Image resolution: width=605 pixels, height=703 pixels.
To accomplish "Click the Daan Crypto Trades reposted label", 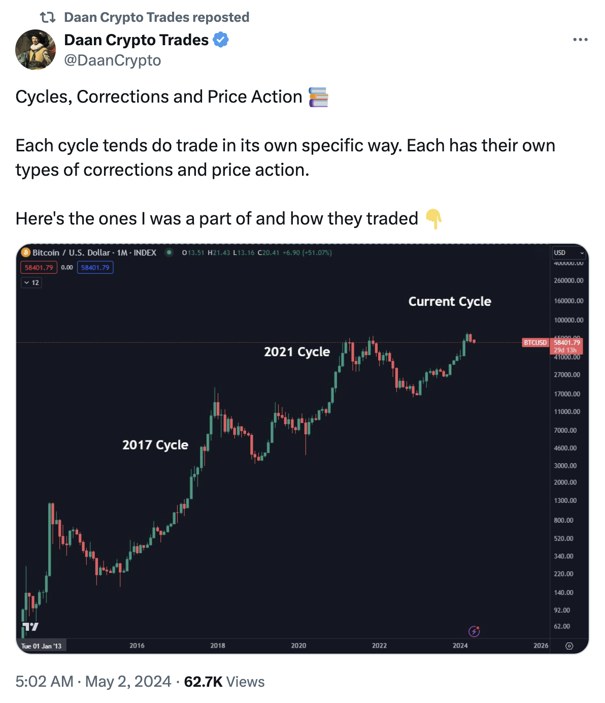I will pos(156,17).
